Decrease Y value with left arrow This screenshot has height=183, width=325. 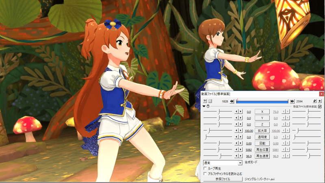click(x=236, y=118)
